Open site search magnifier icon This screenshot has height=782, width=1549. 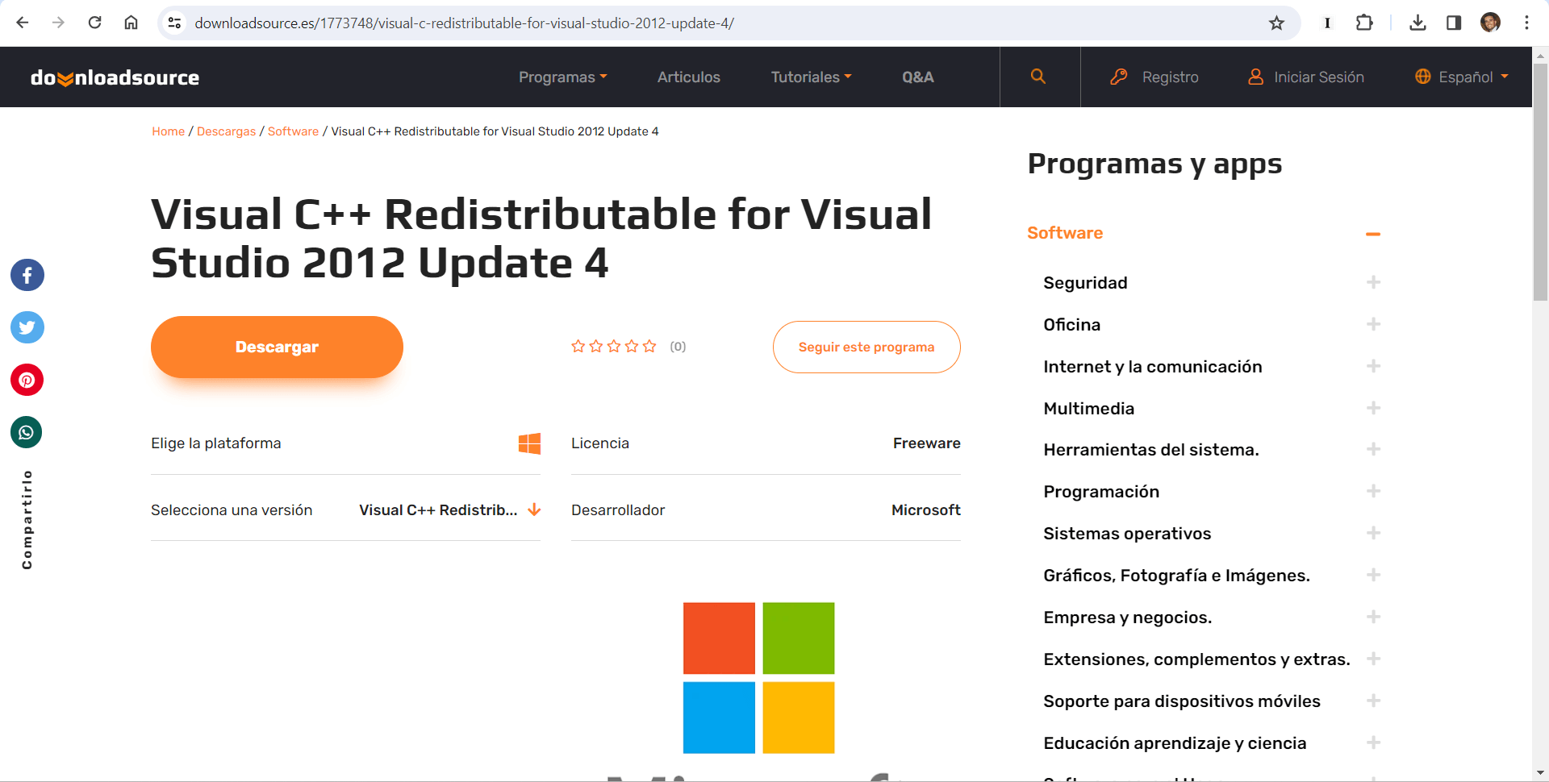[x=1038, y=77]
